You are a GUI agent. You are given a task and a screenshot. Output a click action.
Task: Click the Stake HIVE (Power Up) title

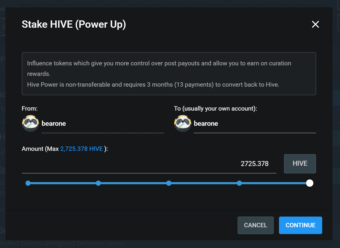coord(74,24)
